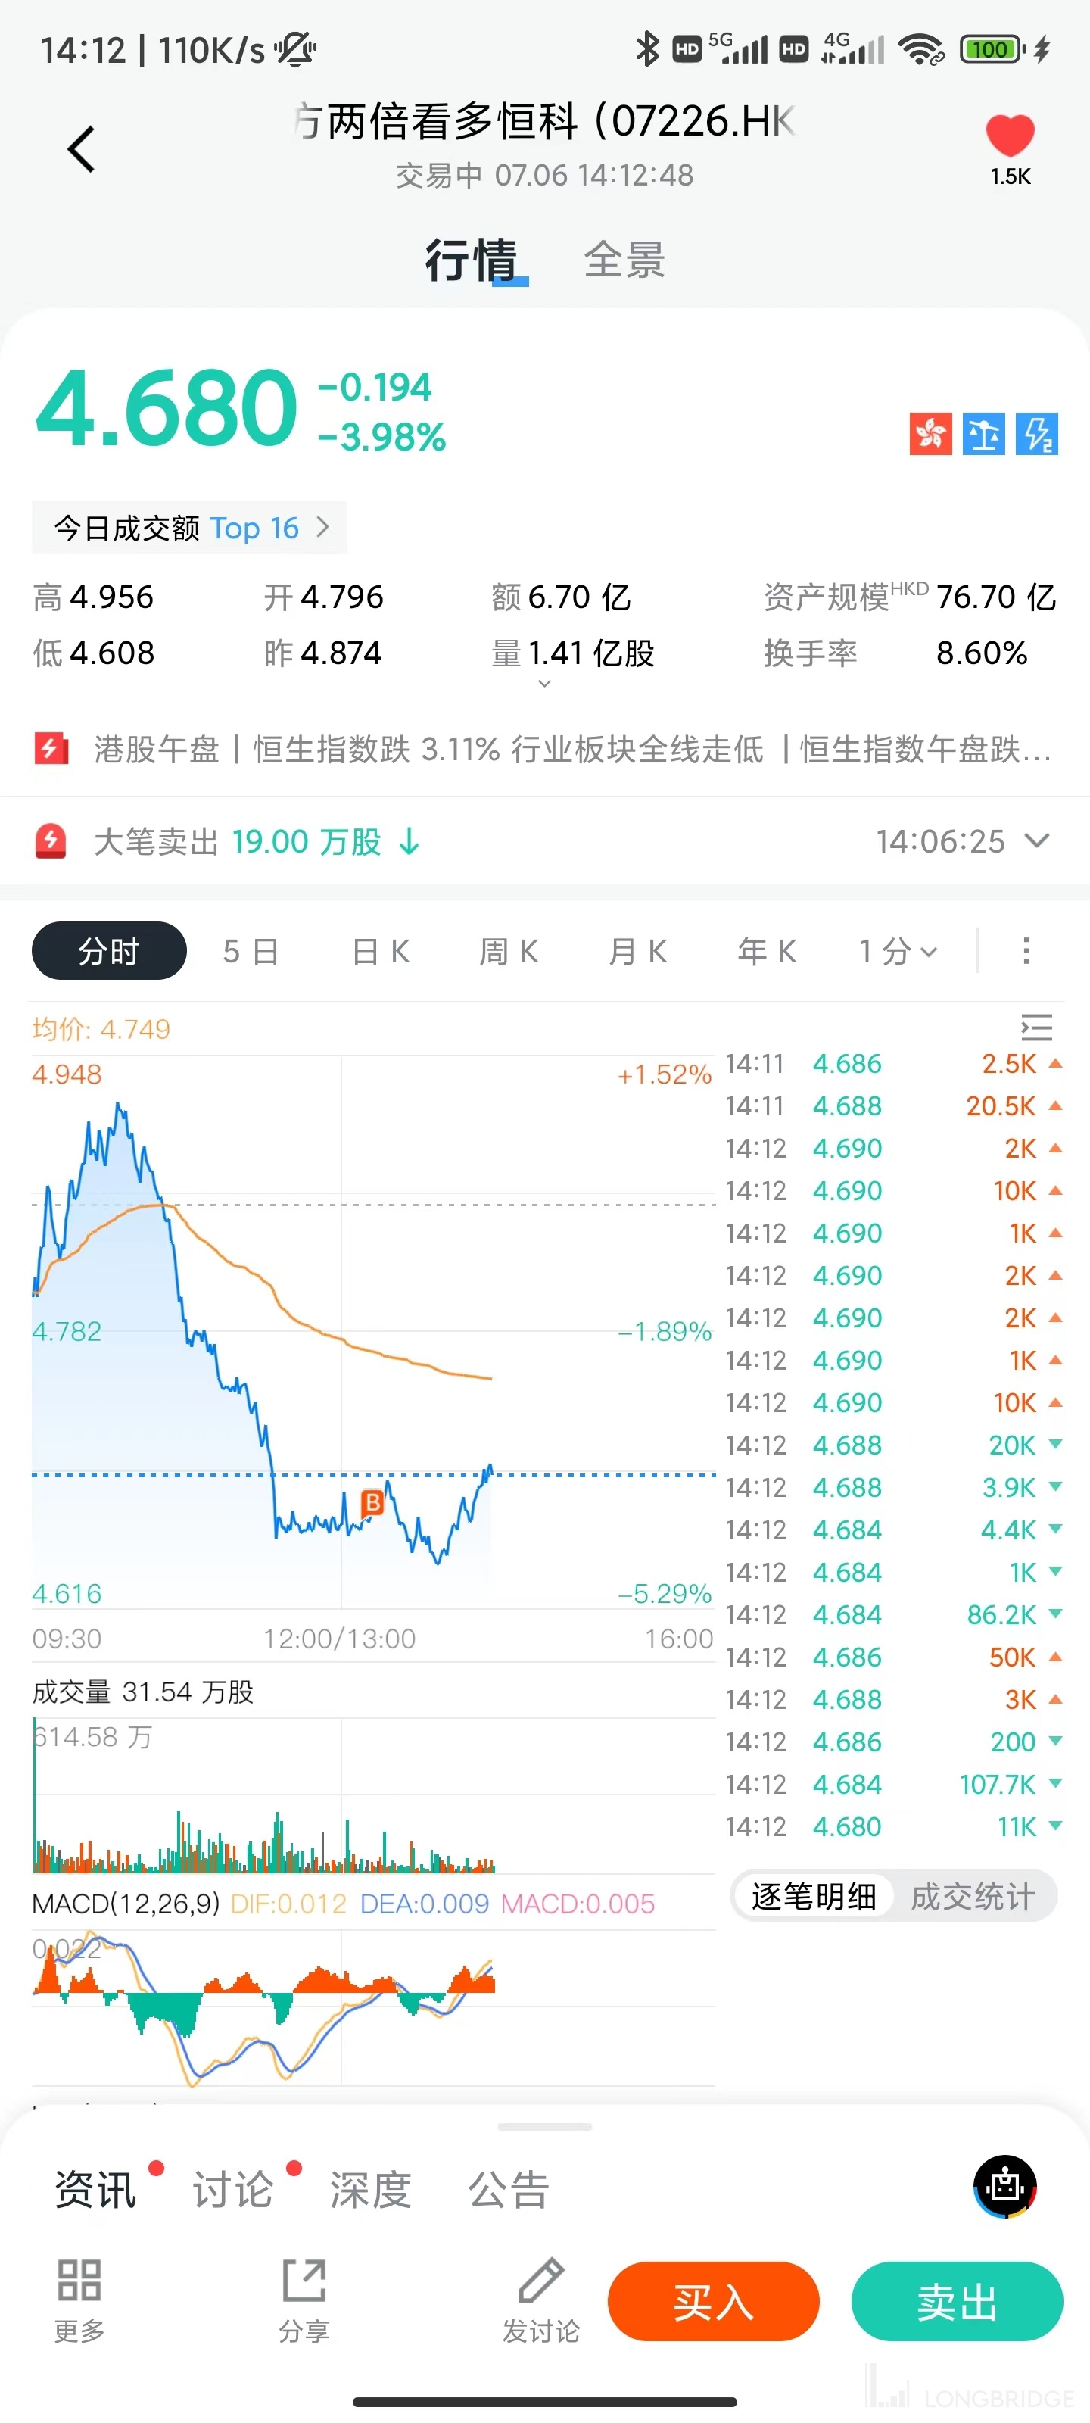Open the 1分 interval dropdown
The image size is (1090, 2423).
point(897,951)
